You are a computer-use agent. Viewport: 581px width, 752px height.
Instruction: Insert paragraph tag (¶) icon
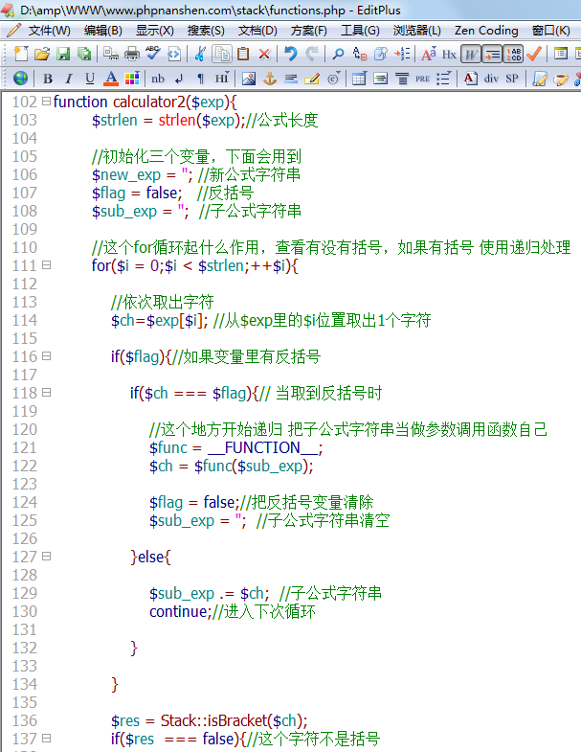point(200,79)
